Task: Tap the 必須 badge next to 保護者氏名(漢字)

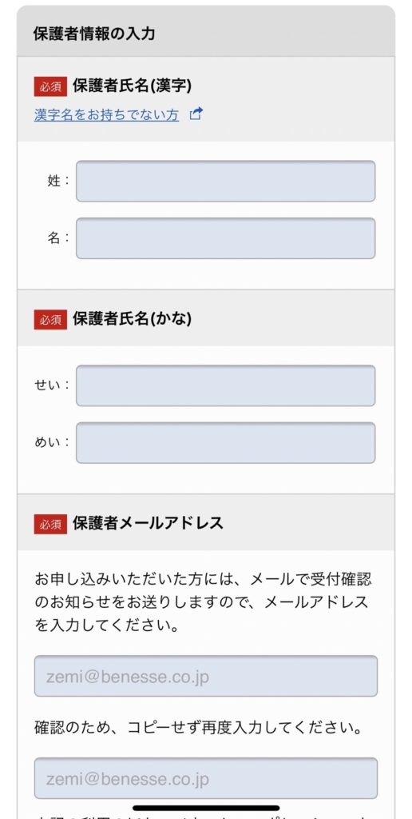Action: (50, 86)
